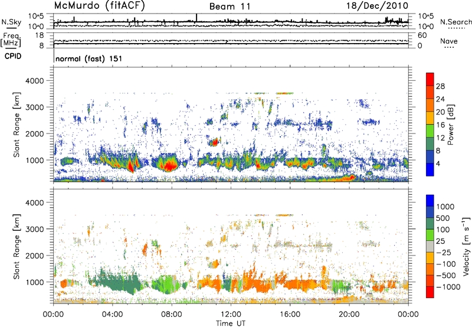Click the "12" label on the power colorbar
The image size is (472, 327).
pyautogui.click(x=440, y=138)
